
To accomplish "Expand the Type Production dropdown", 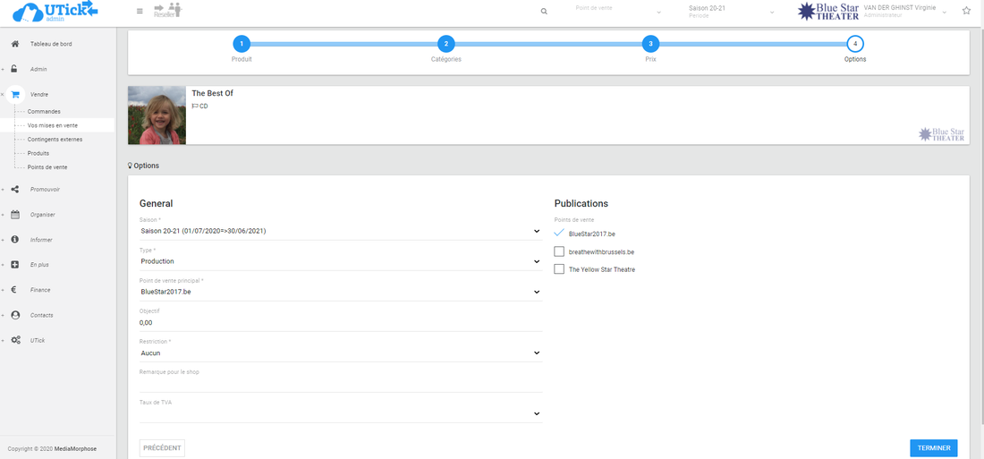I will click(340, 261).
